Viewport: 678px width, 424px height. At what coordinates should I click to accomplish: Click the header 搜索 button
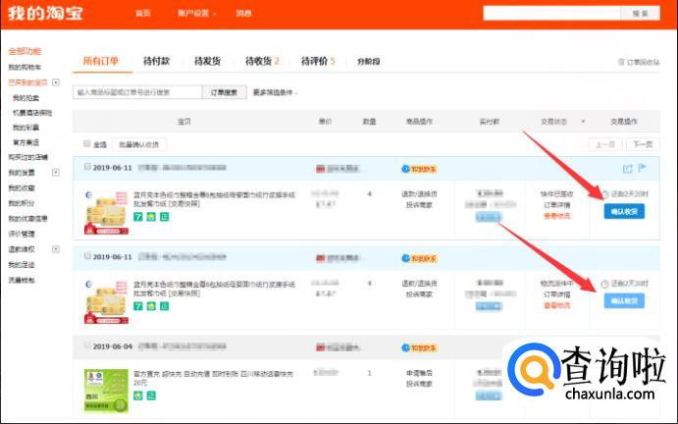point(641,14)
